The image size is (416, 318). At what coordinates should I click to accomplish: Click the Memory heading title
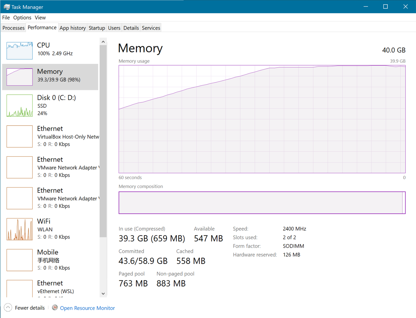140,48
